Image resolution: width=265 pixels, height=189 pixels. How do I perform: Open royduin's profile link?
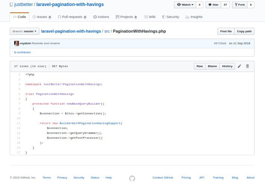click(25, 43)
